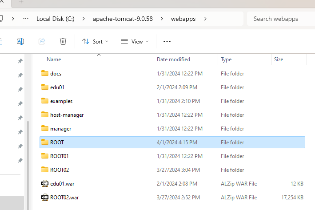Viewport: 315px width, 210px height.
Task: Click the host-manager folder icon
Action: [44, 115]
